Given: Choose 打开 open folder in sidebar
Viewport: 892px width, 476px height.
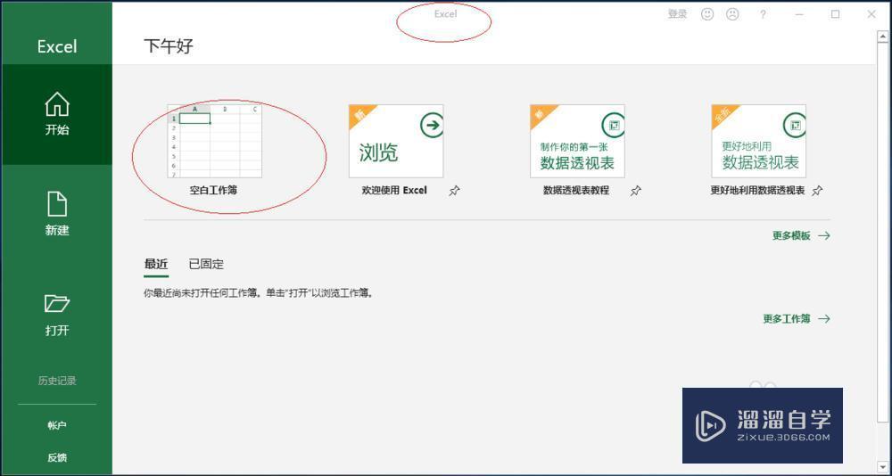Looking at the screenshot, I should [x=57, y=315].
